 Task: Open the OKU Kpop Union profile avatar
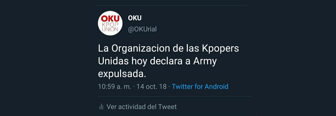tap(110, 23)
